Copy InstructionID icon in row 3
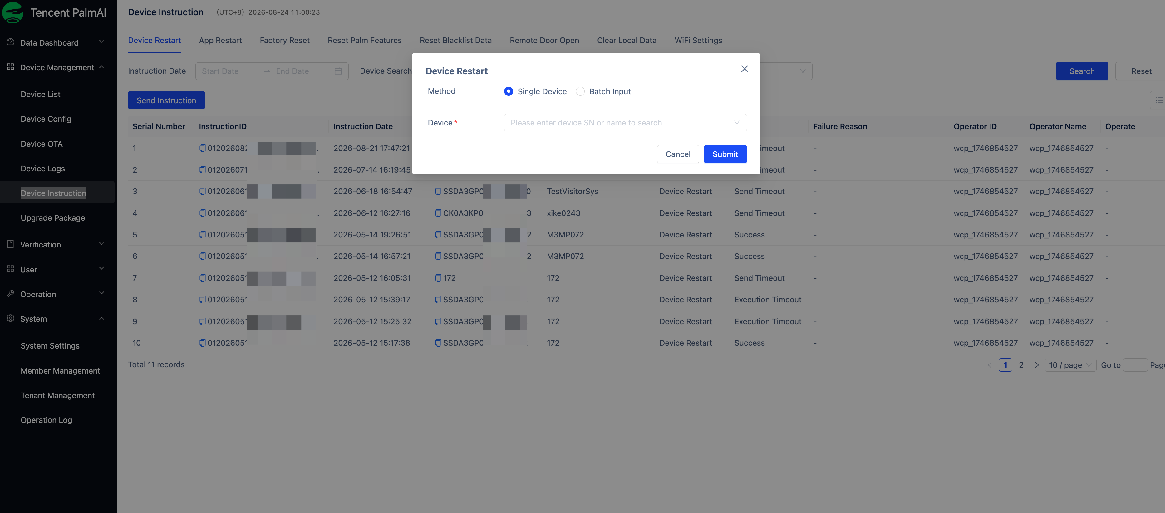 [202, 191]
